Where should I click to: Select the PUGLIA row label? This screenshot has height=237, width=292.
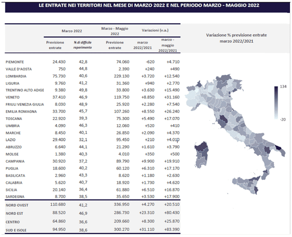12,168
